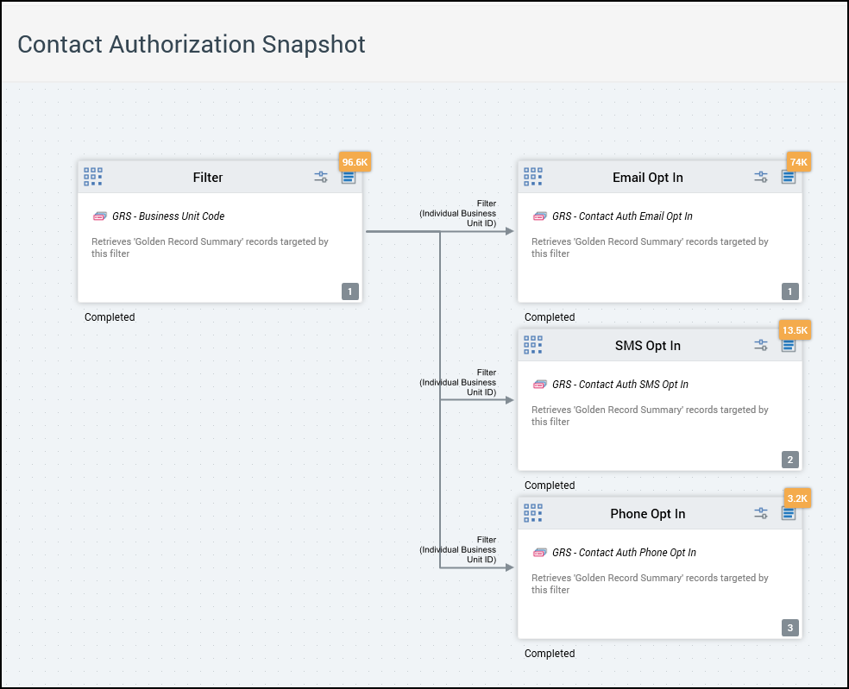The width and height of the screenshot is (849, 689).
Task: Click the 74K count badge
Action: pos(798,162)
